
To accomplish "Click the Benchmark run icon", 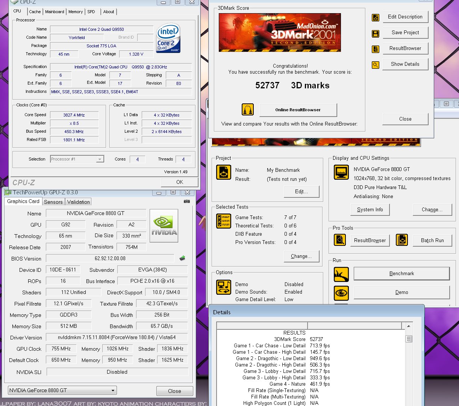I will point(341,274).
